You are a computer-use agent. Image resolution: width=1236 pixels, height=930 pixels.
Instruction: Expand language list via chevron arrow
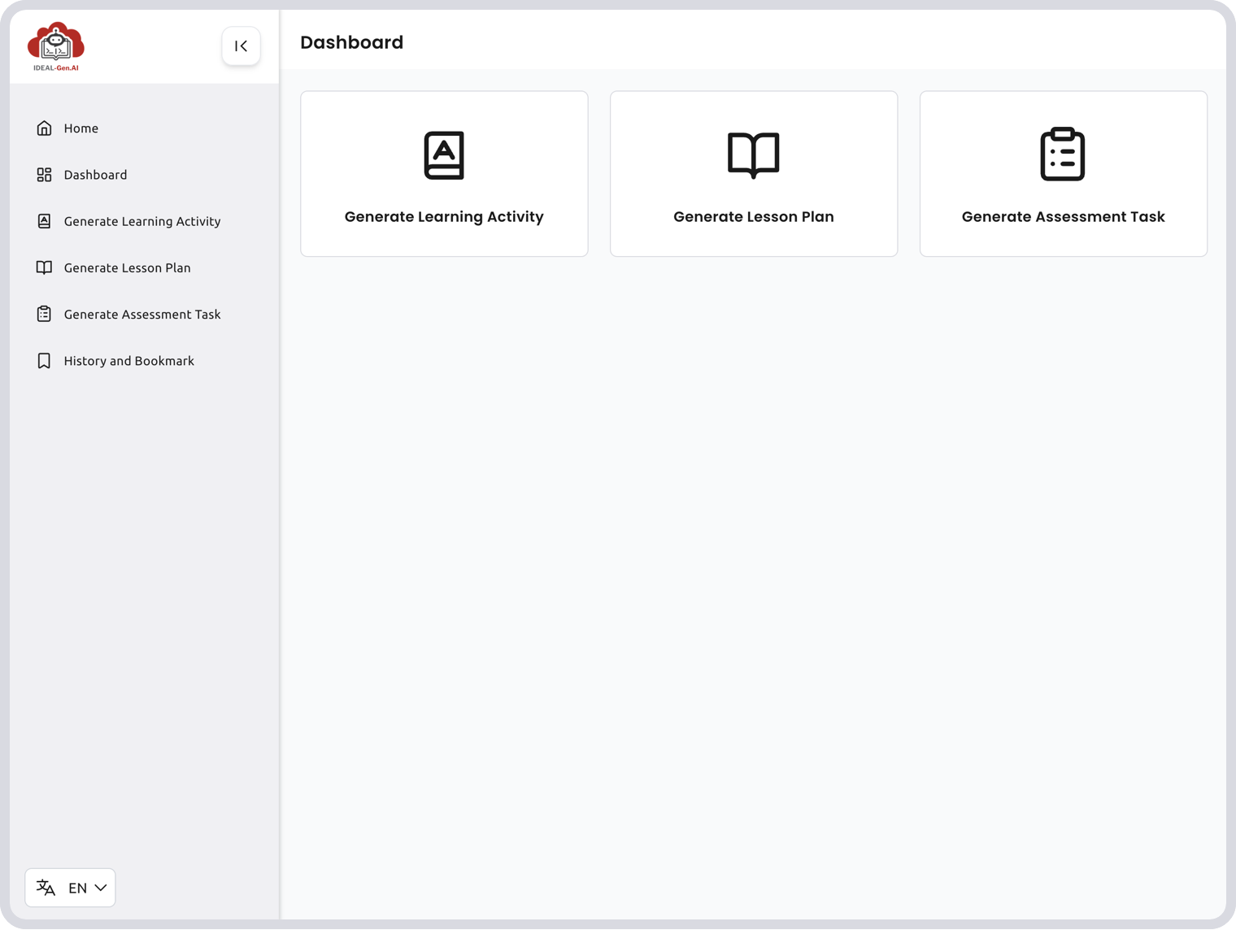[x=101, y=888]
